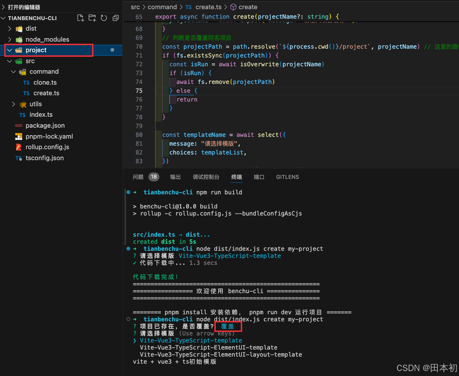Click the dist folder icon

19,29
